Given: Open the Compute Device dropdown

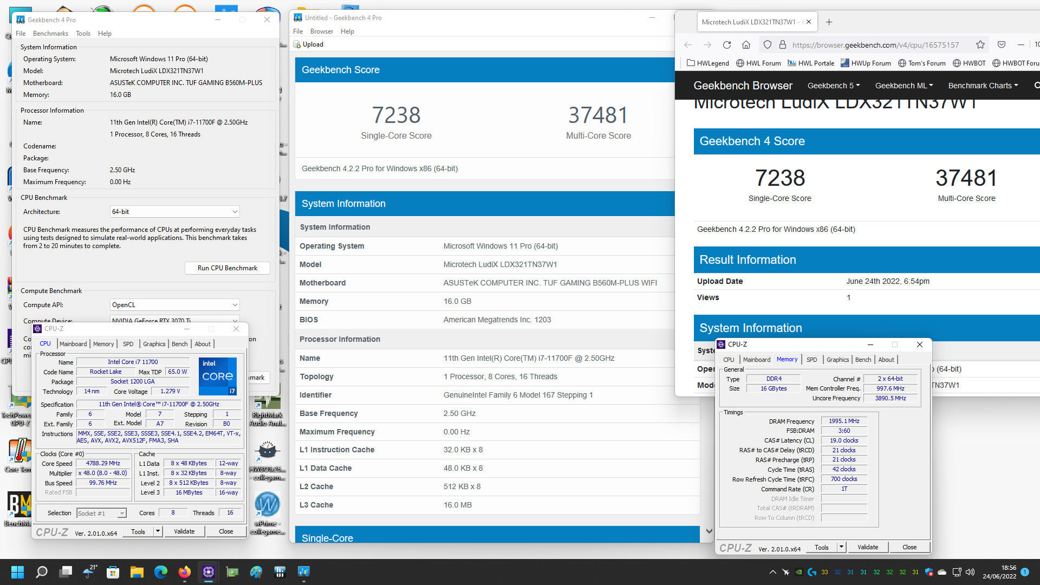Looking at the screenshot, I should (174, 320).
